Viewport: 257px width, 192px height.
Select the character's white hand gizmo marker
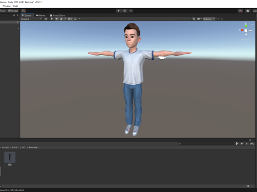point(162,58)
